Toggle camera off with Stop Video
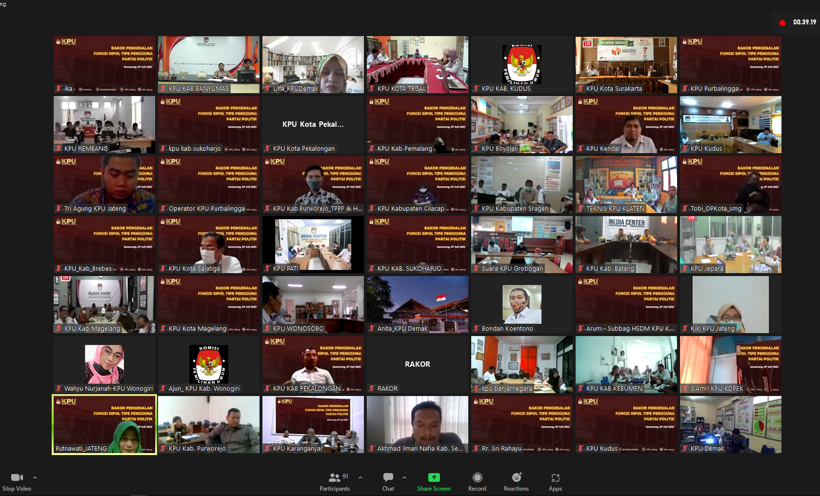820x496 pixels. [x=17, y=477]
